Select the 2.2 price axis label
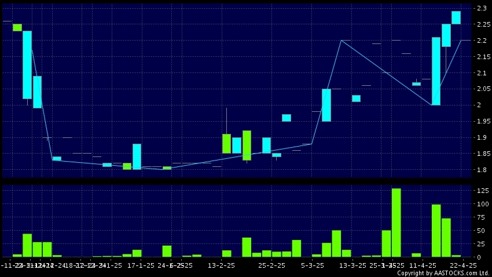Viewport: 492px width, 277px height. click(x=482, y=41)
